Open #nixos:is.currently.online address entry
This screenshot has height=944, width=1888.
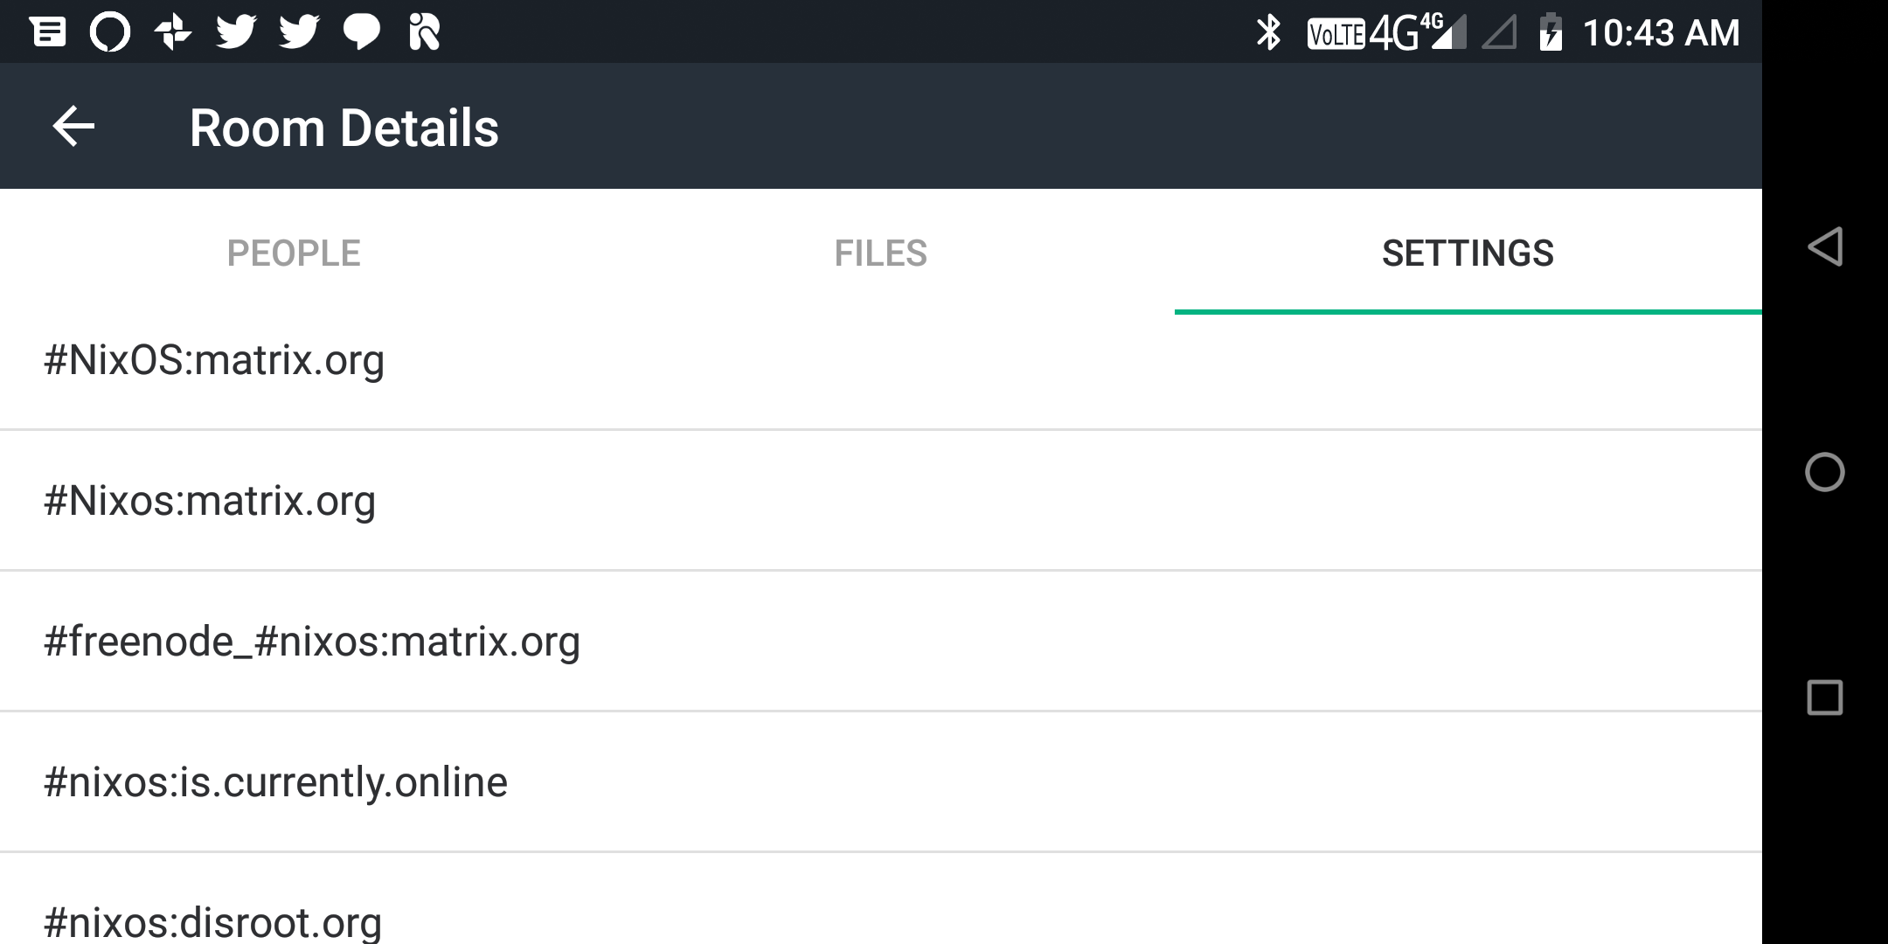pos(881,782)
